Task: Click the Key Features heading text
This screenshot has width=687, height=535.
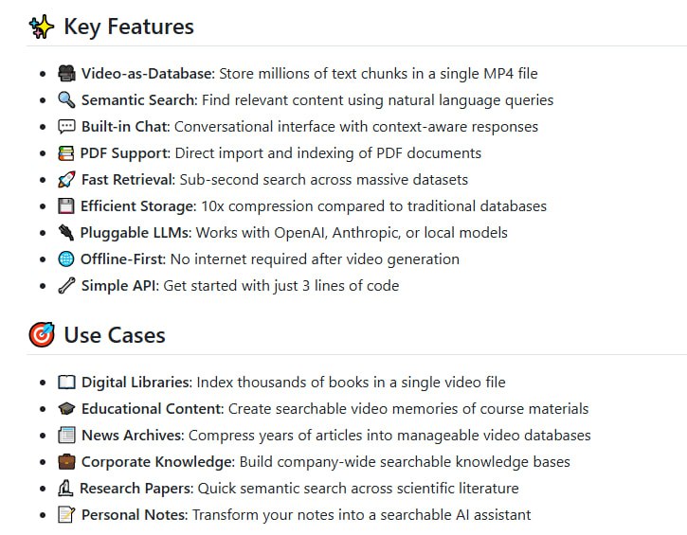Action: tap(129, 27)
